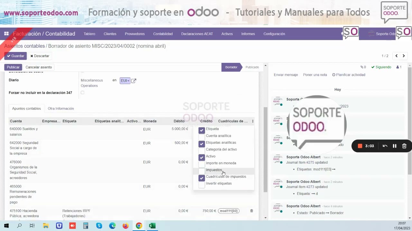Image resolution: width=412 pixels, height=231 pixels.
Task: Click the Descartar button
Action: pyautogui.click(x=40, y=56)
